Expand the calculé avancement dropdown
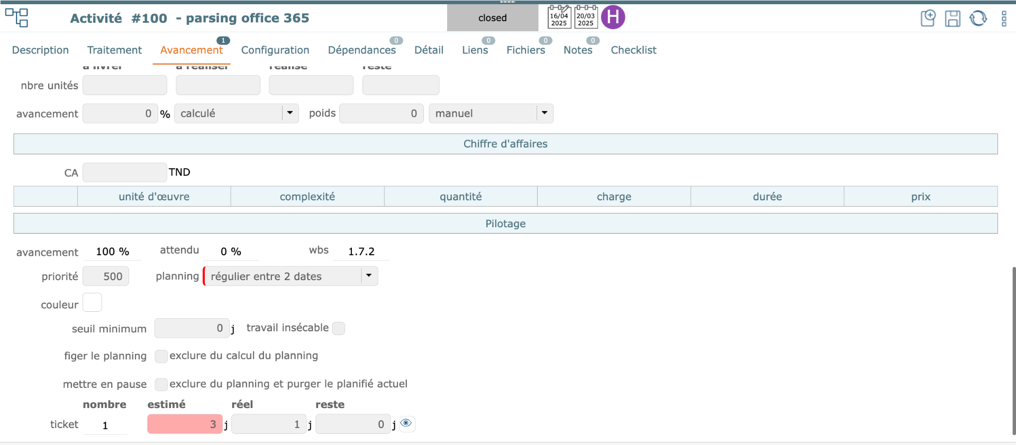 289,113
